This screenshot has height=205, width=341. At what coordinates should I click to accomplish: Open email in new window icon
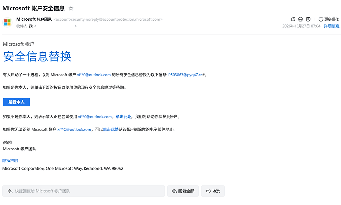pyautogui.click(x=293, y=19)
